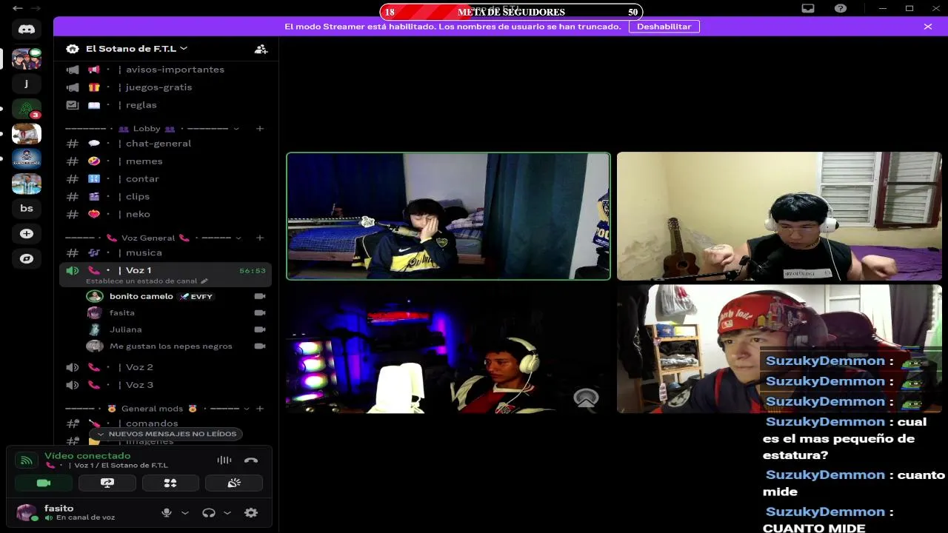The width and height of the screenshot is (948, 533).
Task: Click the connection signal quality icon
Action: [x=26, y=460]
